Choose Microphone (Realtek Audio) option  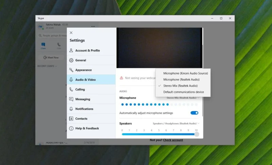click(x=183, y=80)
